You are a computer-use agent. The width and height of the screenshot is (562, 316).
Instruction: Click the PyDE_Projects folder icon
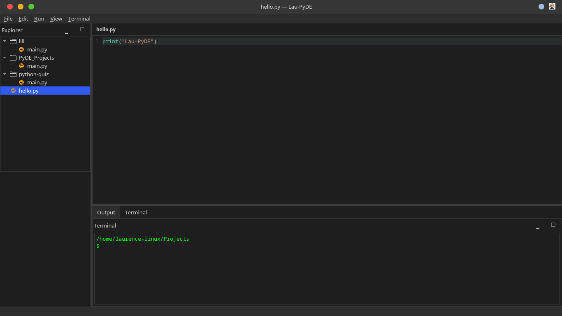pyautogui.click(x=13, y=58)
